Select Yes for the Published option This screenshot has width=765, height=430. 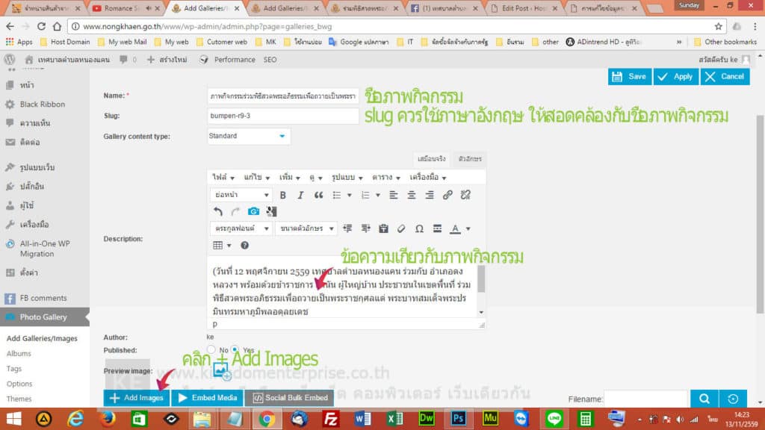[x=234, y=349]
